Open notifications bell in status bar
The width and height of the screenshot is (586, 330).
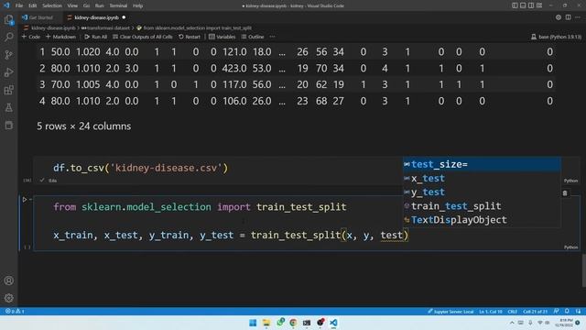coord(567,312)
